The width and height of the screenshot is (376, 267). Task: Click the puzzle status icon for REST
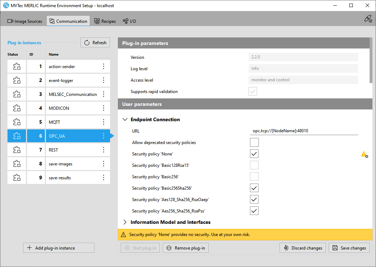coord(17,150)
